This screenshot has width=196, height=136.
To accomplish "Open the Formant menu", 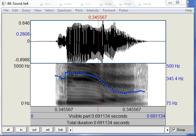I will point(109,10).
